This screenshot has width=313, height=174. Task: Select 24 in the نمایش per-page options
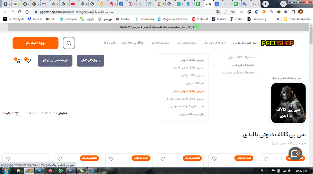(x=29, y=113)
